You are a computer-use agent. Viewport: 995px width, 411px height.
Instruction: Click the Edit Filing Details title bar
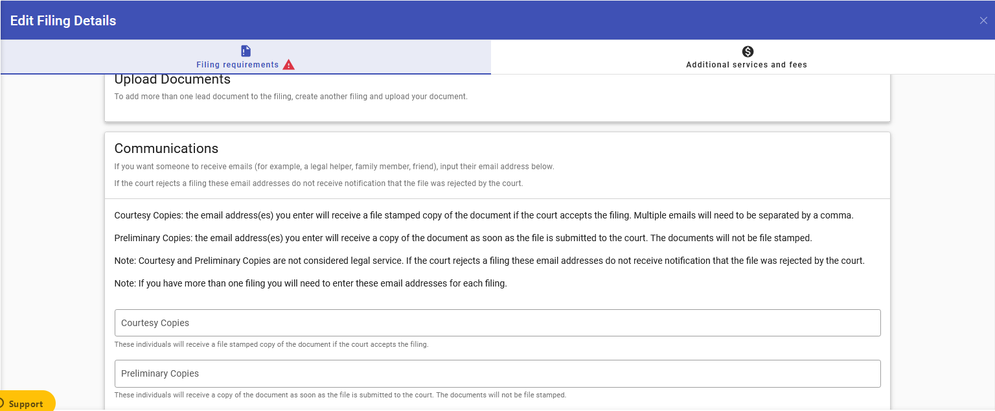(x=63, y=20)
